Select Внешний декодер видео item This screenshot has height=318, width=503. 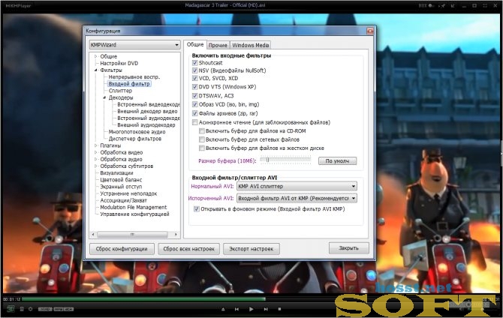(x=147, y=111)
